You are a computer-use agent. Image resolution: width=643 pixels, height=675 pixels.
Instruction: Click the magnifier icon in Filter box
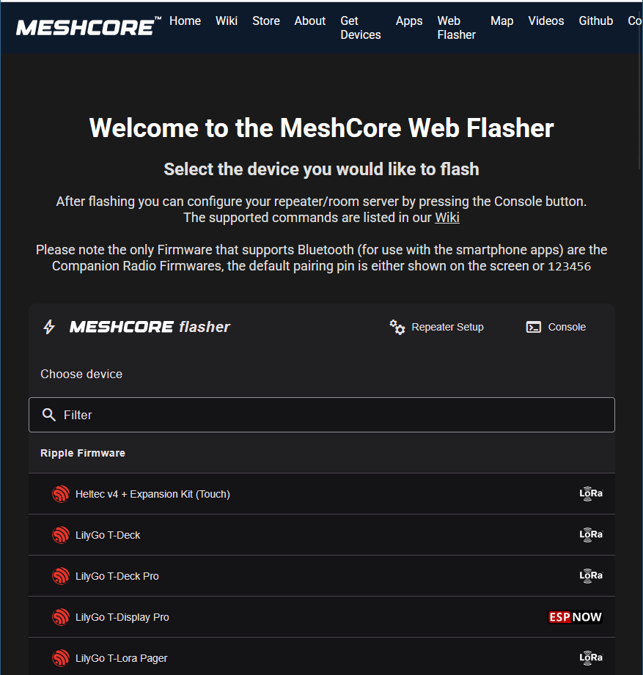click(49, 415)
